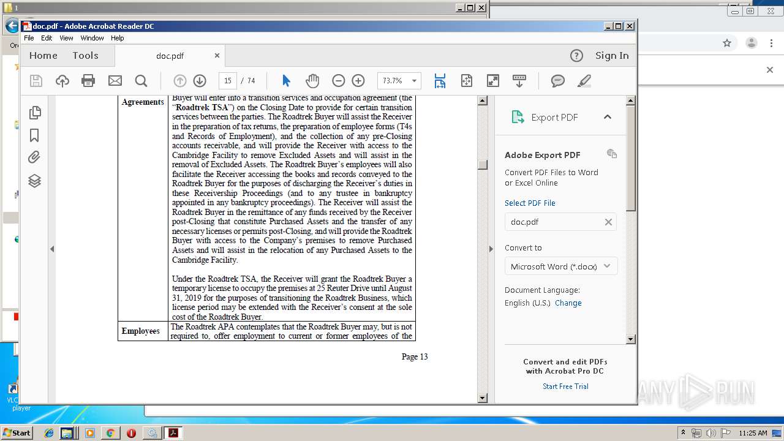Click Start Free Trial link

coord(565,386)
